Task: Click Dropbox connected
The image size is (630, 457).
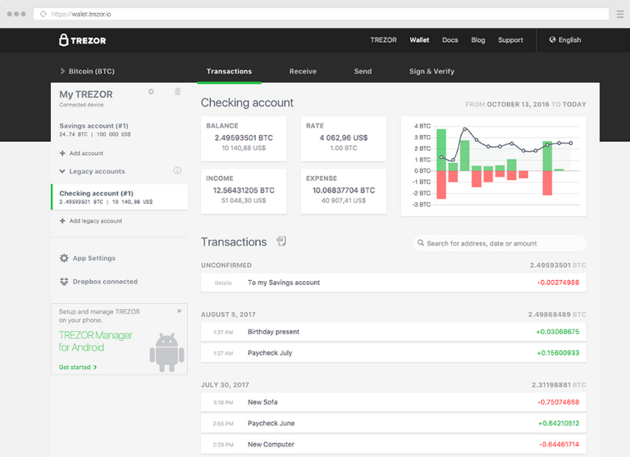Action: [105, 282]
